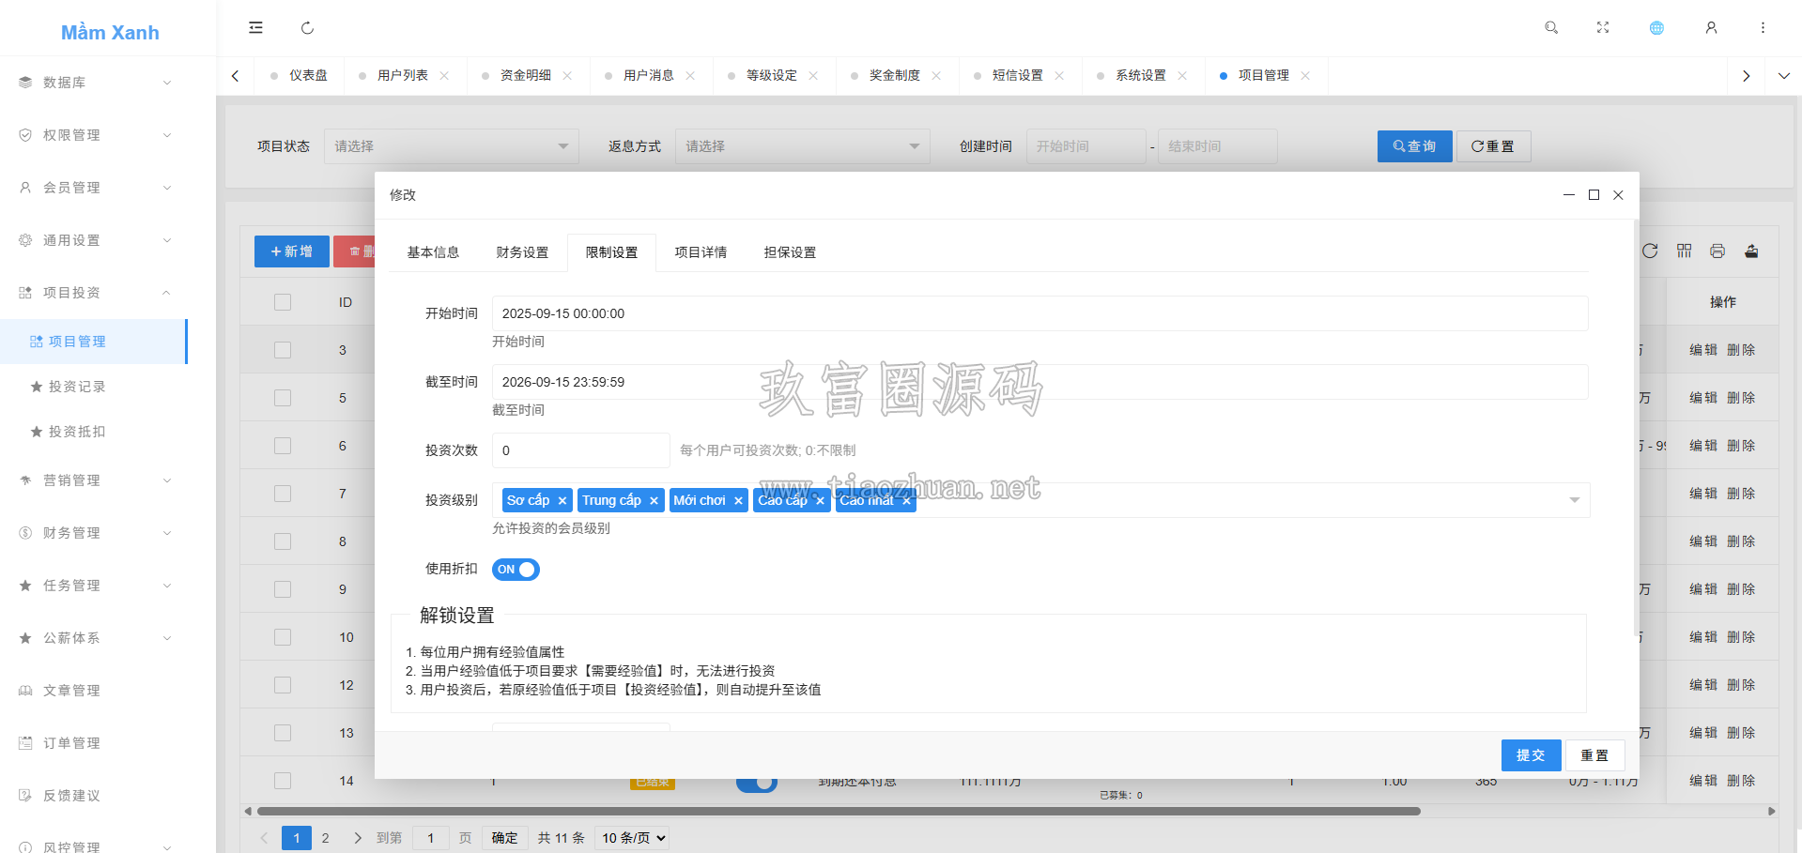Collapse the sidebar with the menu icon
The height and width of the screenshot is (853, 1802).
(255, 28)
